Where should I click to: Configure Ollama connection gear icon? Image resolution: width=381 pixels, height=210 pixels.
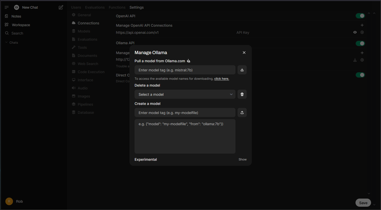click(362, 60)
